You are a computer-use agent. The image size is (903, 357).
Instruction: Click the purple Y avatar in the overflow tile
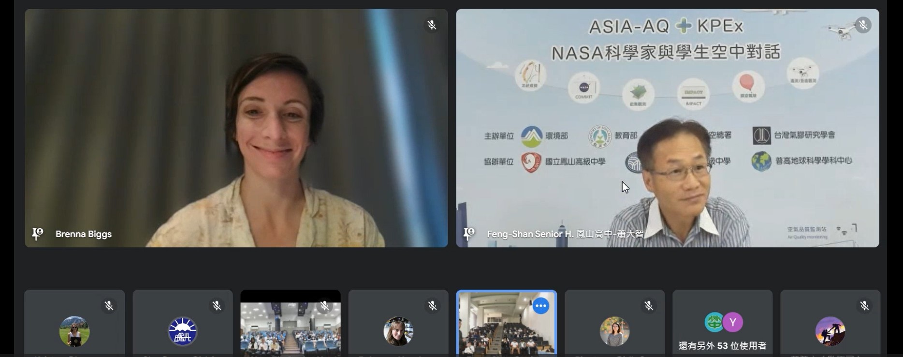pos(733,322)
